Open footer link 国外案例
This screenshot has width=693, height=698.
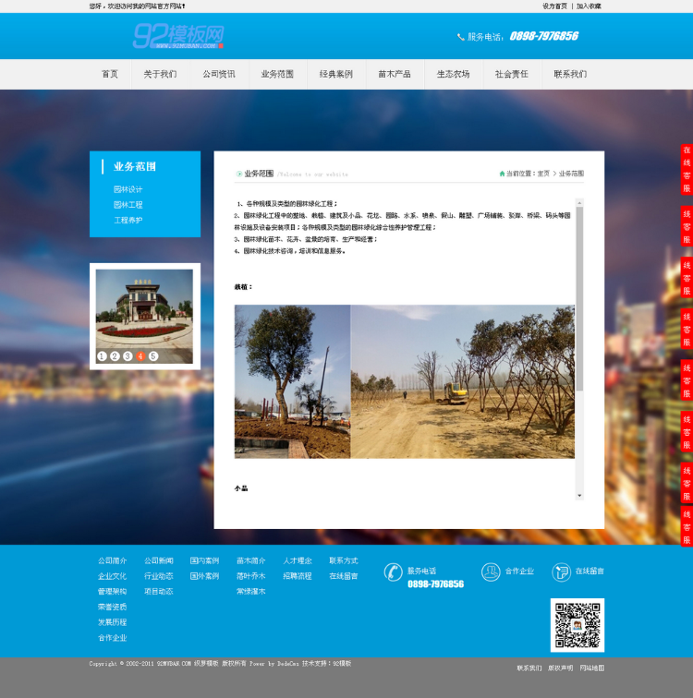(204, 576)
